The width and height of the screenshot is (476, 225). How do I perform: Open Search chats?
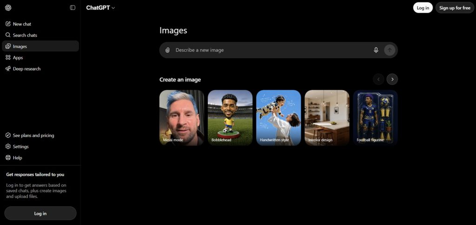click(40, 35)
